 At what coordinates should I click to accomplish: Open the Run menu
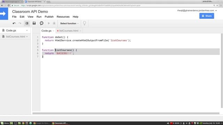(x=39, y=17)
